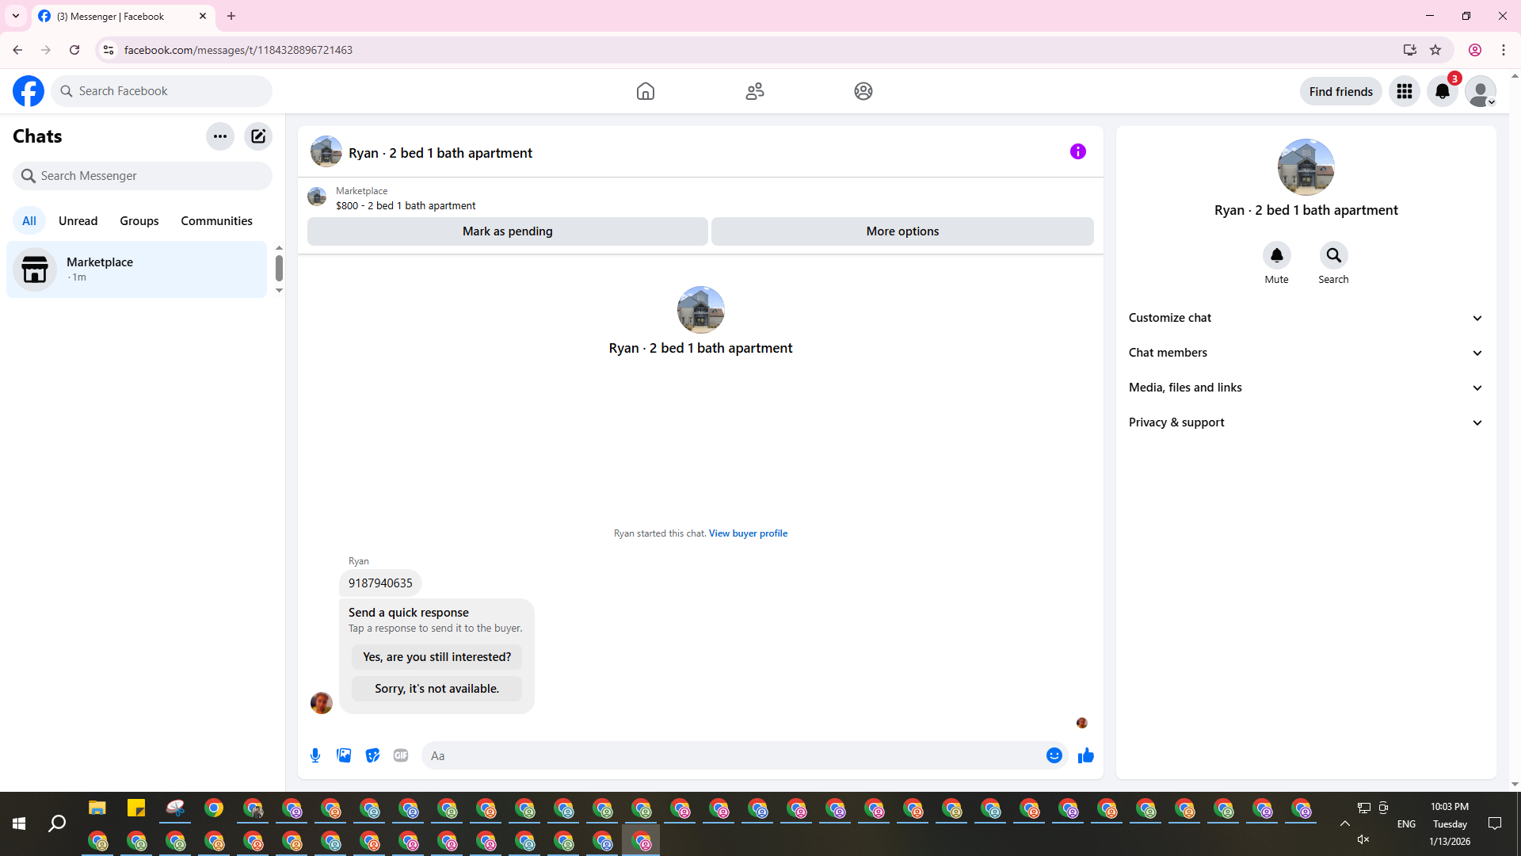
Task: Open the emoji picker in message box
Action: point(1054,755)
